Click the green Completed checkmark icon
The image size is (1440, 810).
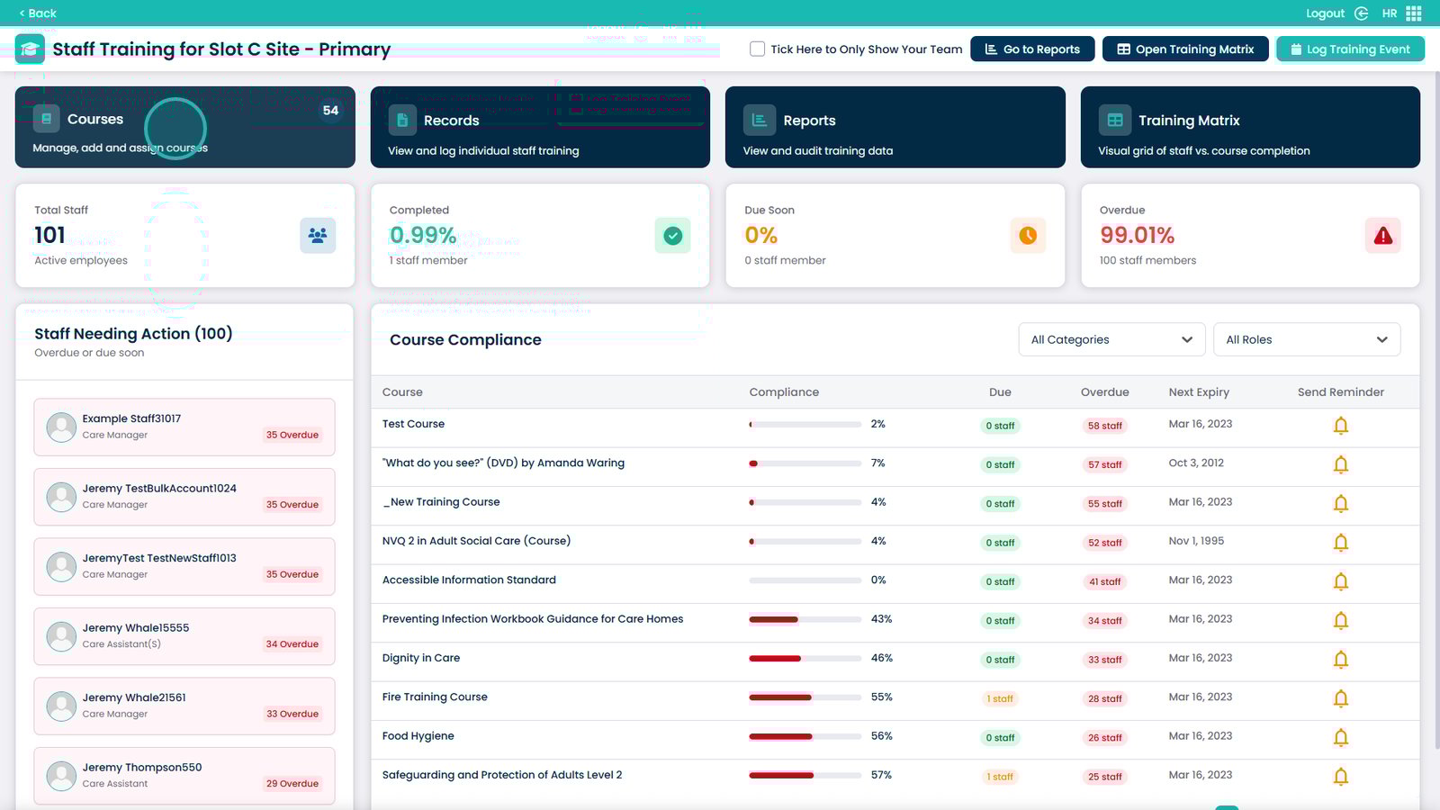pyautogui.click(x=672, y=236)
